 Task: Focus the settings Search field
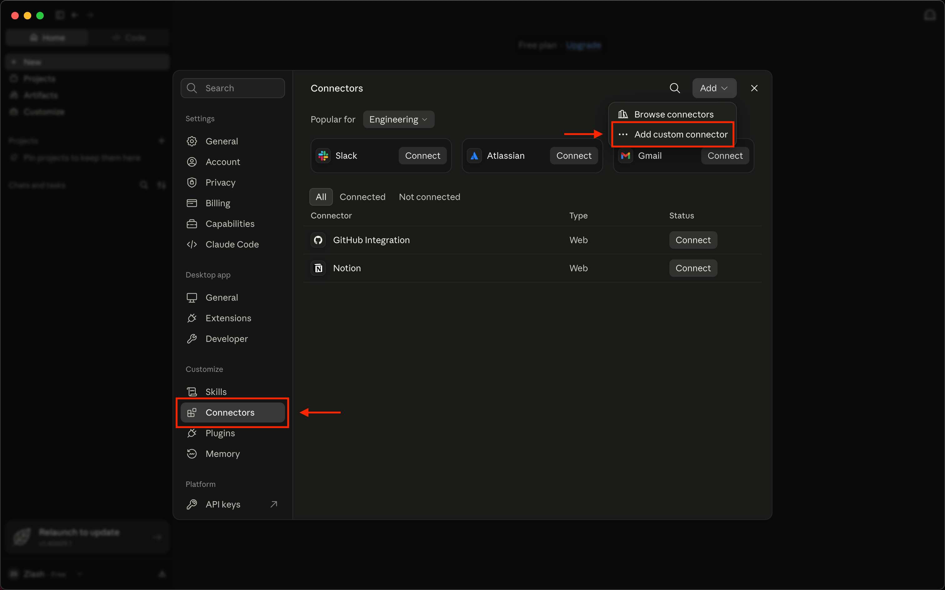[232, 88]
